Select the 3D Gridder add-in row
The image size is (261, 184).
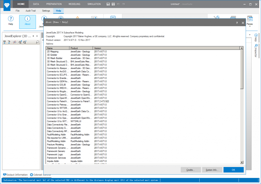[143, 55]
